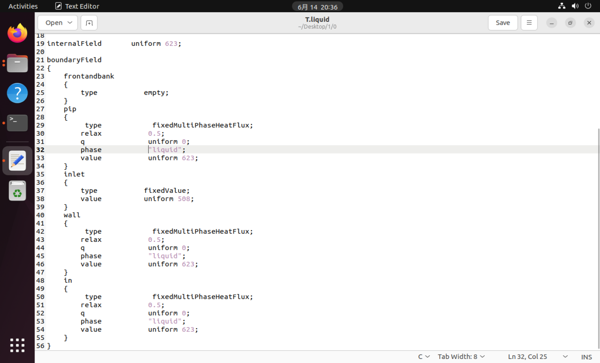Image resolution: width=600 pixels, height=363 pixels.
Task: Open network status indicator
Action: click(x=562, y=6)
